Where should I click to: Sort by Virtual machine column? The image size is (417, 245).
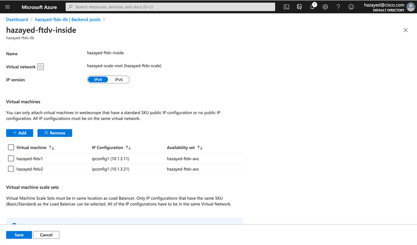pyautogui.click(x=52, y=148)
